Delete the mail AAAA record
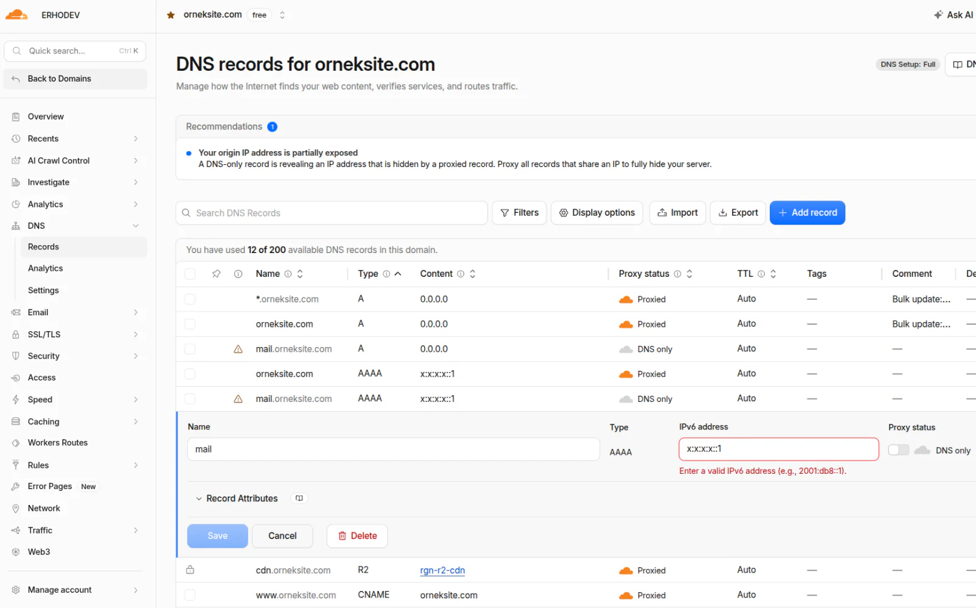Viewport: 976px width, 608px height. [x=357, y=536]
